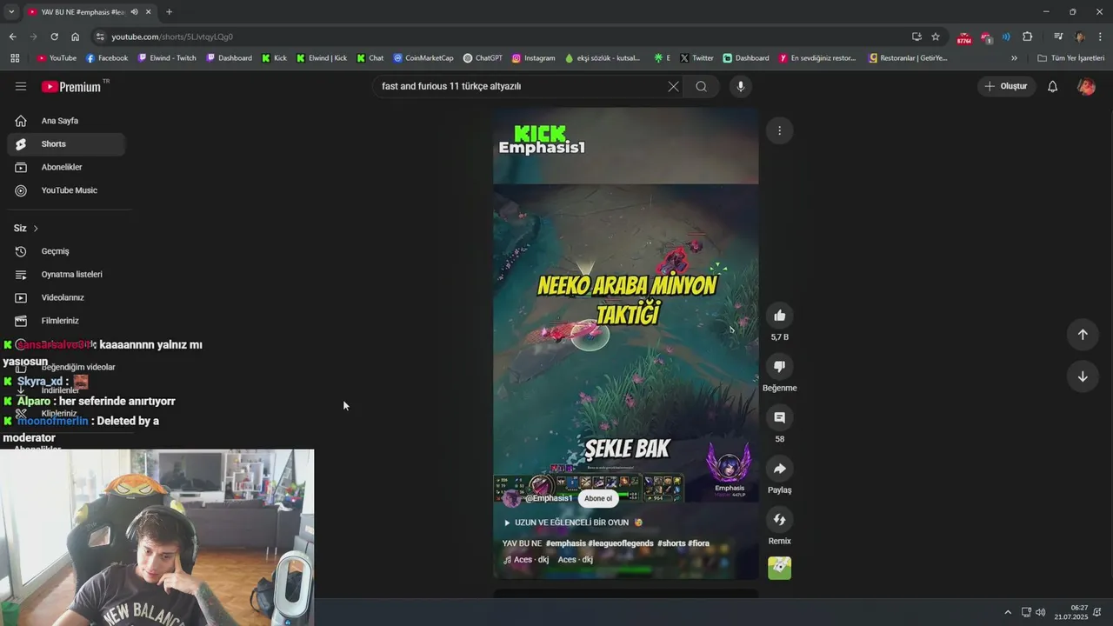Expand the Siz section chevron
This screenshot has height=626, width=1113.
pos(36,229)
